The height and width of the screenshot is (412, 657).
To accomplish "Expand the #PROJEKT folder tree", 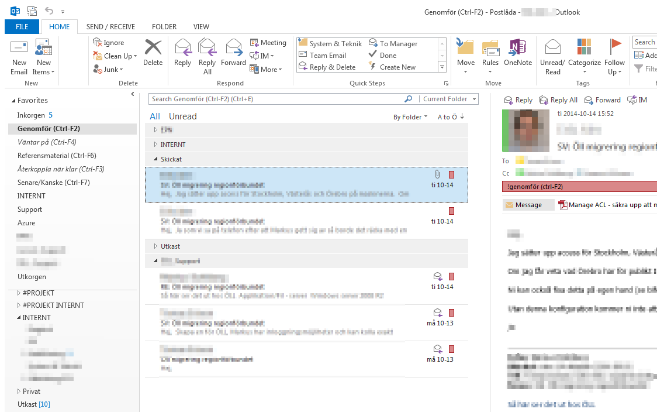I will coord(19,293).
